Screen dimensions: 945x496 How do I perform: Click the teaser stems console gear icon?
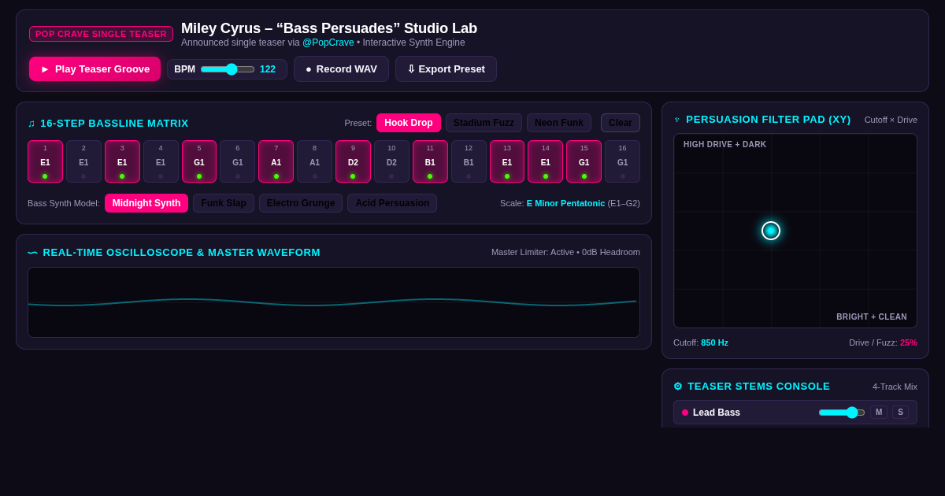(x=678, y=387)
